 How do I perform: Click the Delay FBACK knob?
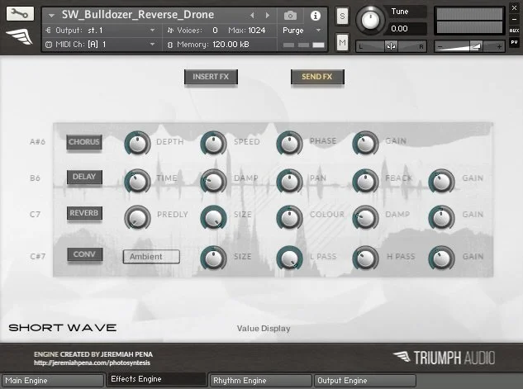coord(365,181)
